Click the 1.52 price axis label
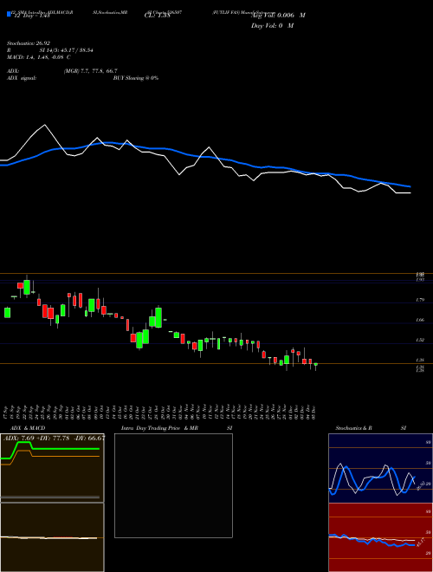The width and height of the screenshot is (433, 572). [x=420, y=340]
